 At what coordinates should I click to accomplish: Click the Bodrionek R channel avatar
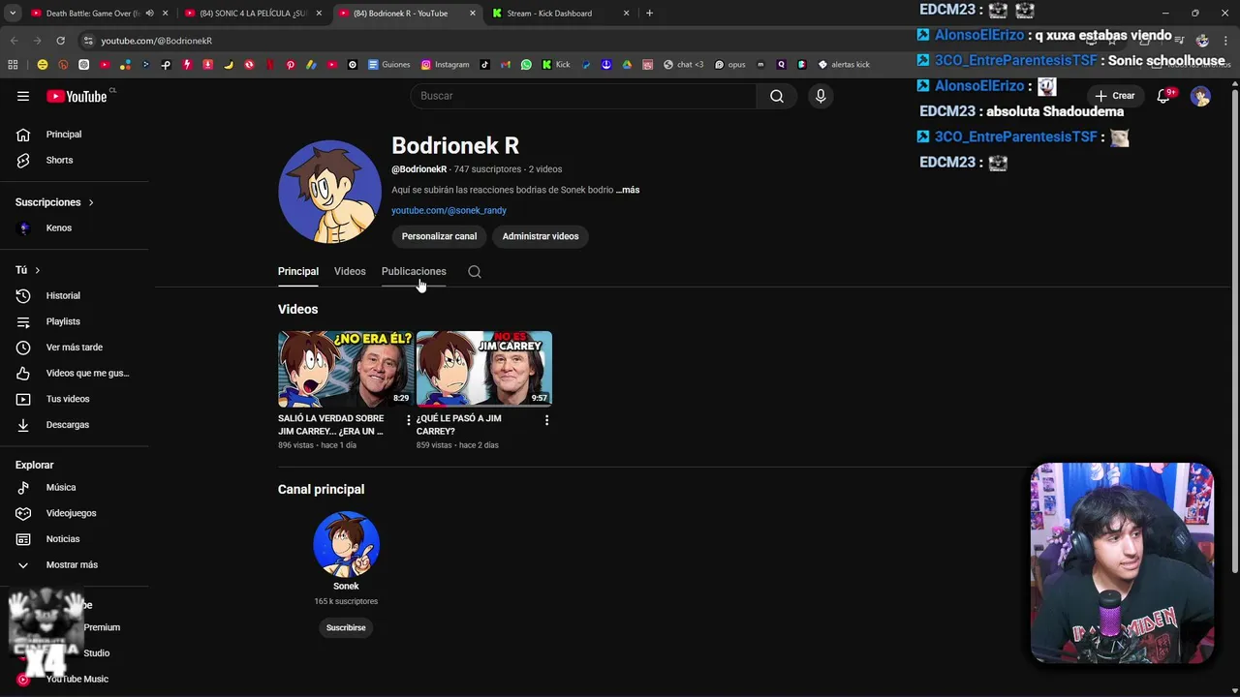(329, 192)
